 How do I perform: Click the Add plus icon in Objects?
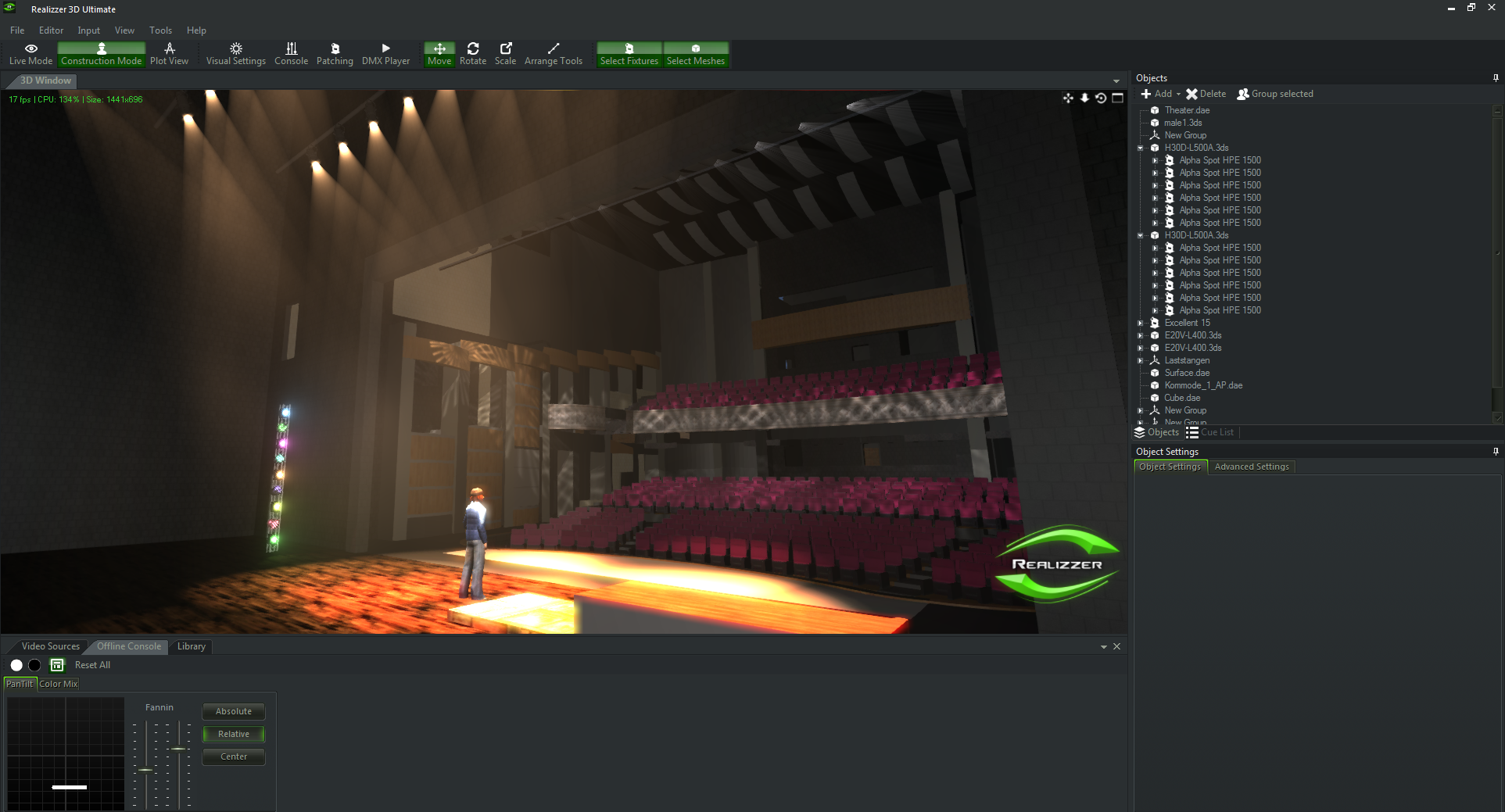[1145, 94]
